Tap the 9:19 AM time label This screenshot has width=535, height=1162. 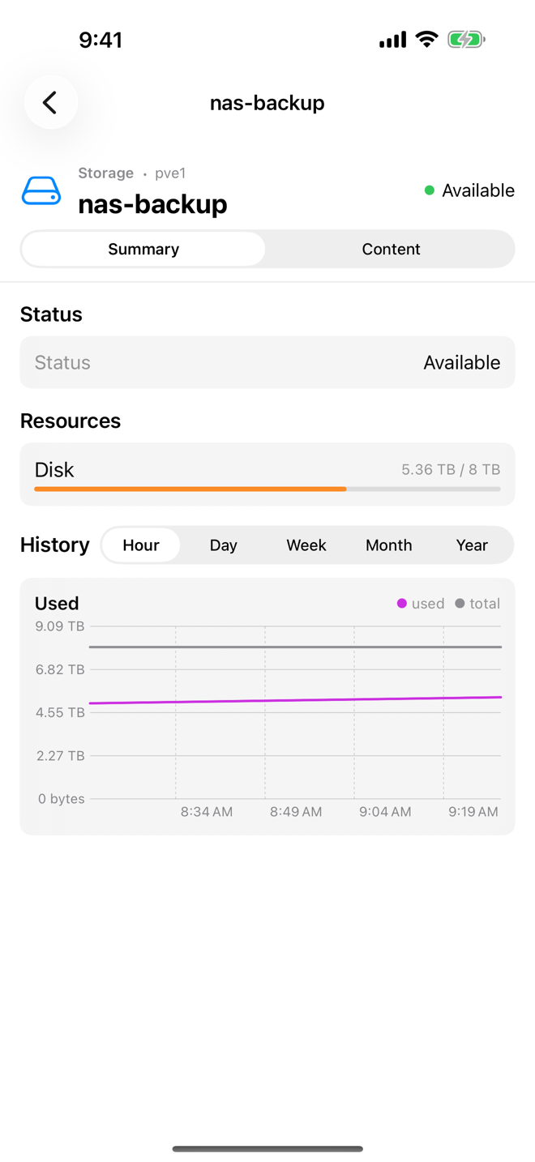(x=473, y=812)
